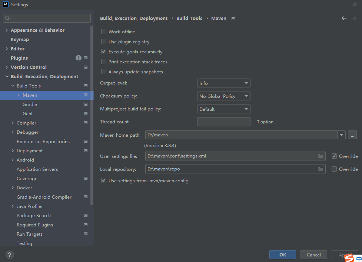Click the project-level icon beside Version Control
The width and height of the screenshot is (362, 262).
pos(86,67)
